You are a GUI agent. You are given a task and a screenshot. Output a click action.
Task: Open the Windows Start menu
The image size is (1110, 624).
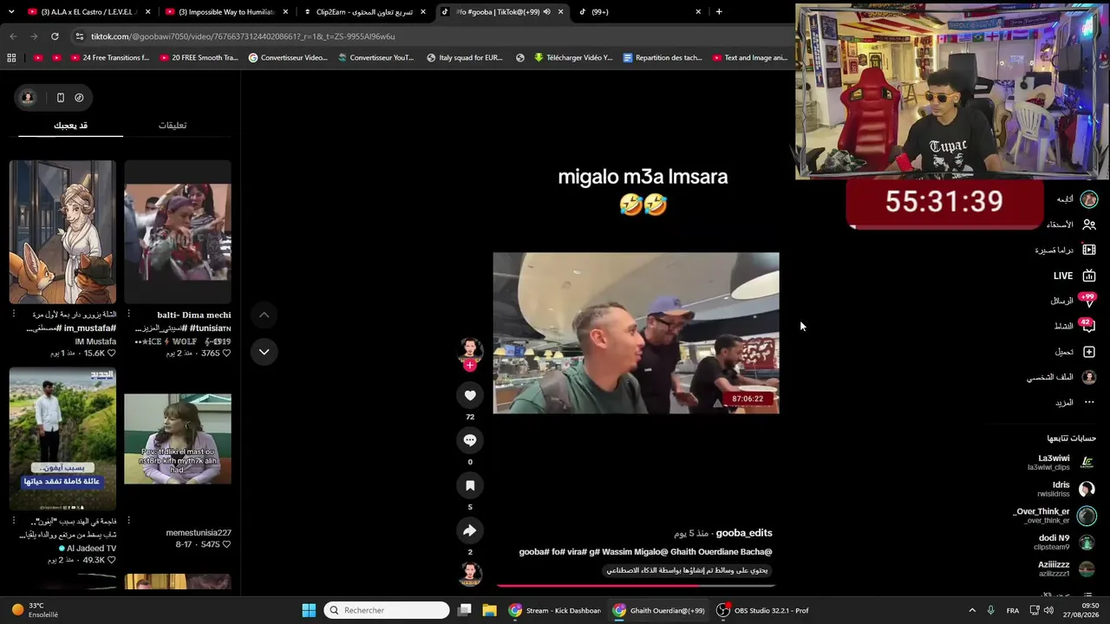point(309,610)
